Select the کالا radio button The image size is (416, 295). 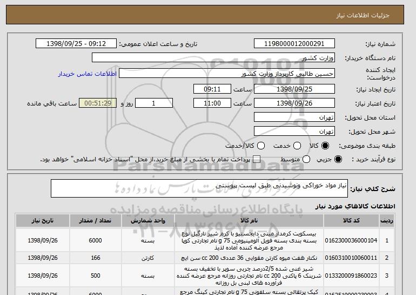click(325, 146)
